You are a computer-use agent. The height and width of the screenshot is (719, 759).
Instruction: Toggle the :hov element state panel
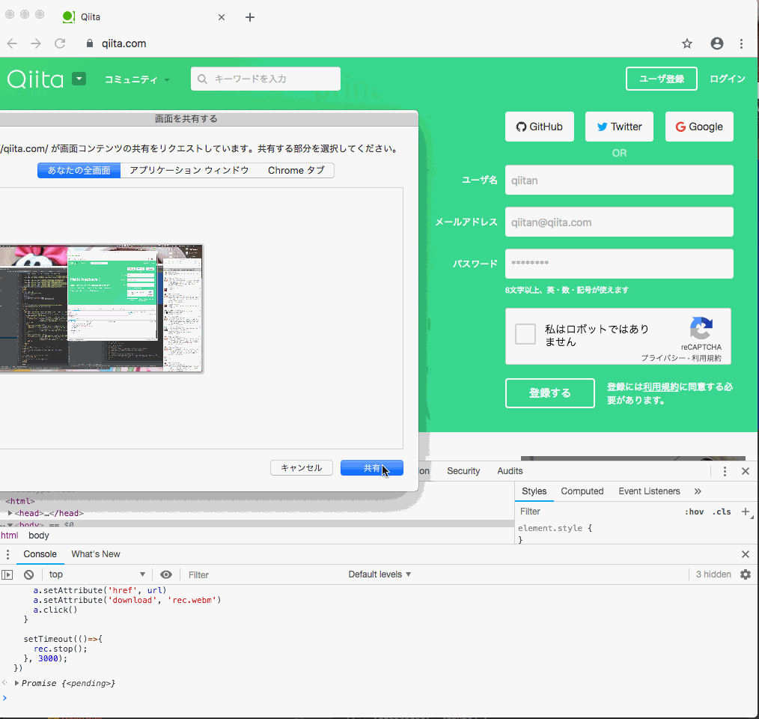coord(694,512)
